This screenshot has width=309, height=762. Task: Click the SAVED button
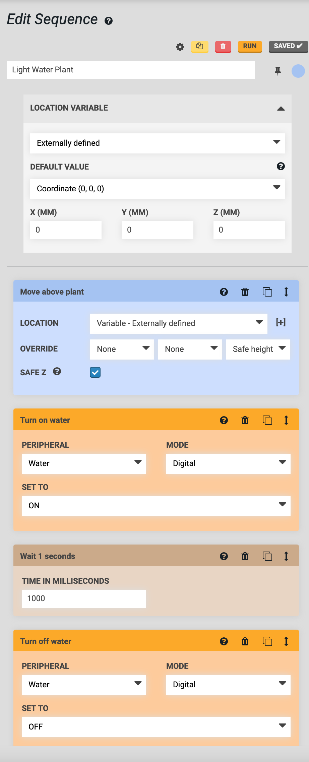click(289, 47)
